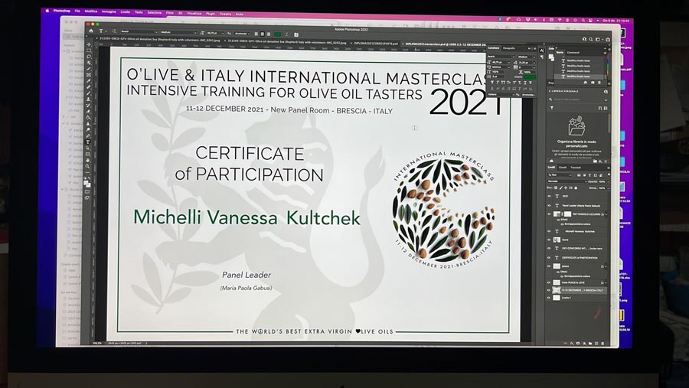Click the new group folder icon in Layers panel
This screenshot has width=689, height=388.
(x=589, y=343)
